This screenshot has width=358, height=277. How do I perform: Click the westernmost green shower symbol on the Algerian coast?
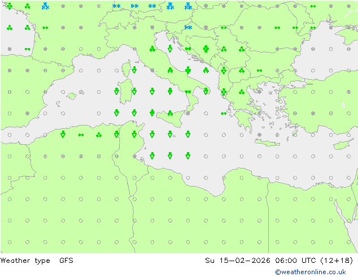(x=63, y=134)
